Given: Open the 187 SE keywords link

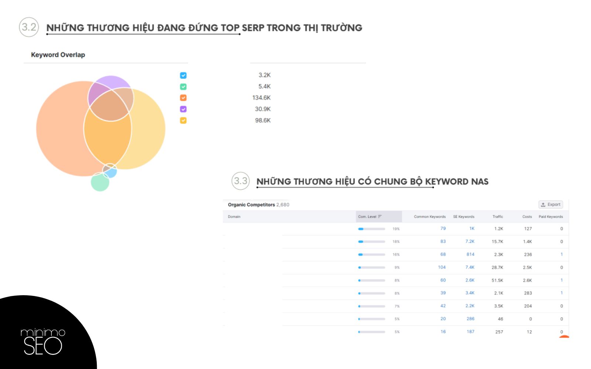Looking at the screenshot, I should [x=470, y=332].
